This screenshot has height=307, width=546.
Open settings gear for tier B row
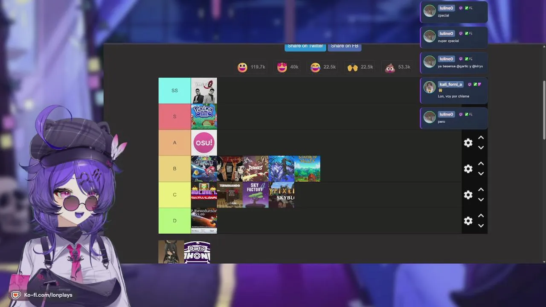click(468, 169)
